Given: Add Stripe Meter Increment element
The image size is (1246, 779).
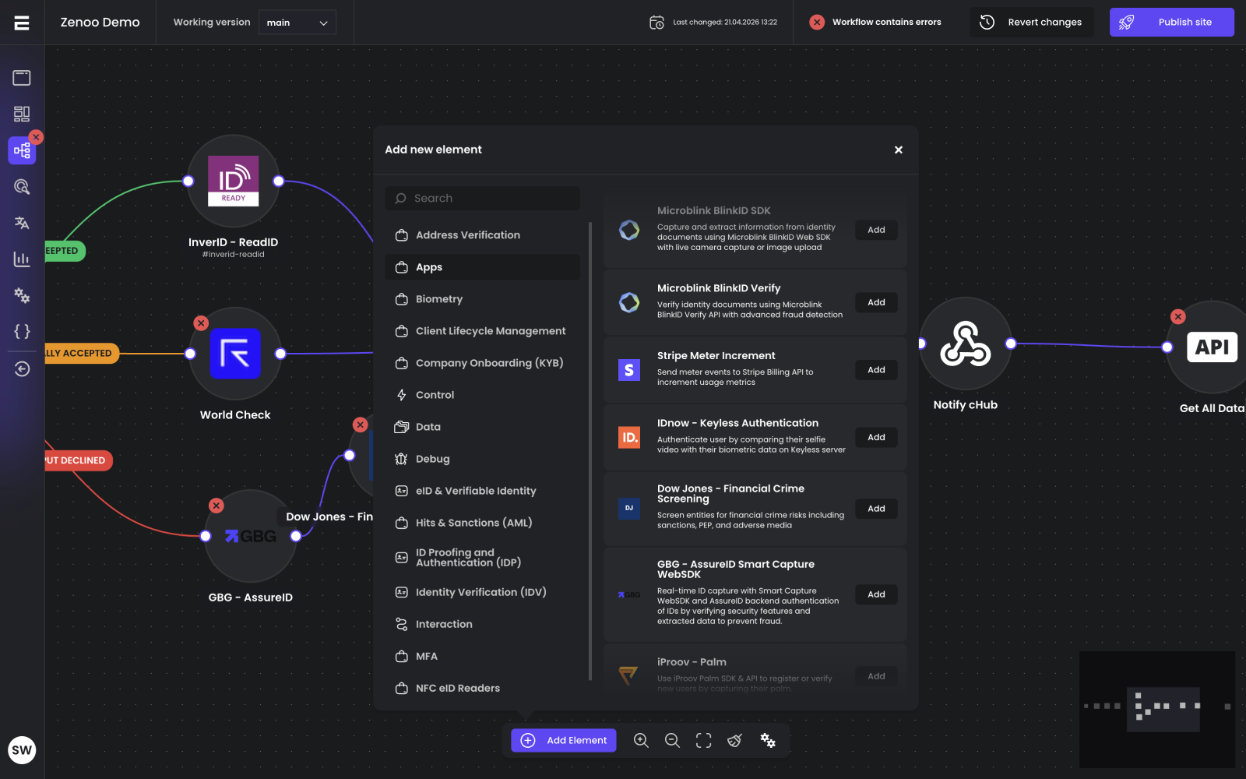Looking at the screenshot, I should tap(876, 370).
